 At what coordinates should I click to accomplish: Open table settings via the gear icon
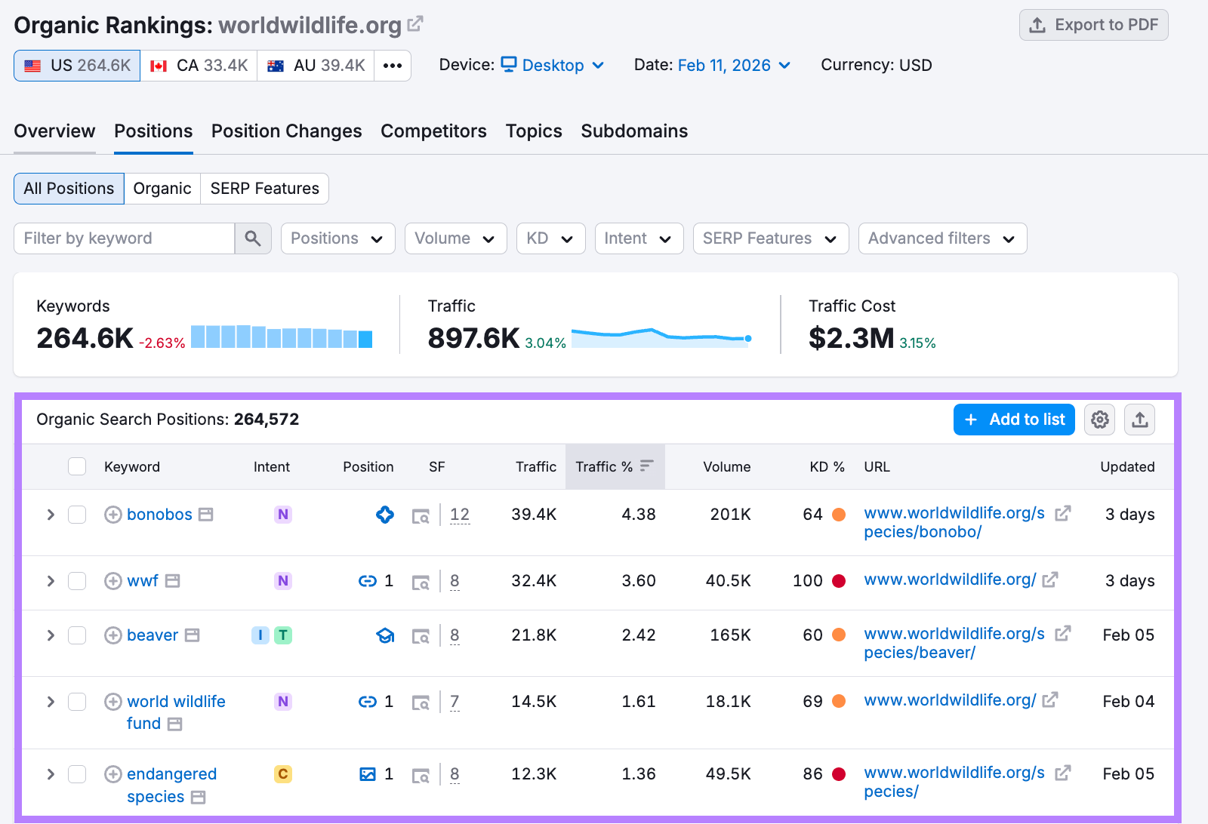[1099, 420]
